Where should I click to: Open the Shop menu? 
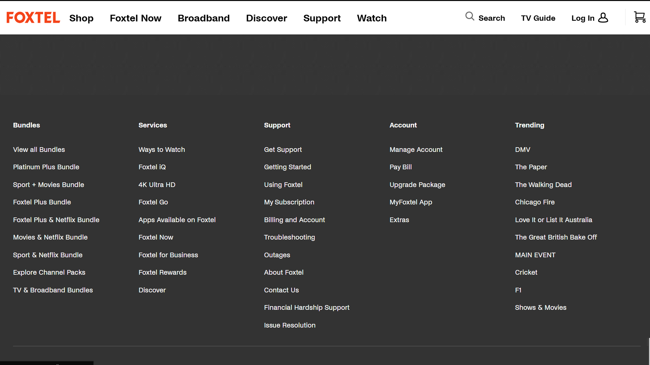[81, 18]
